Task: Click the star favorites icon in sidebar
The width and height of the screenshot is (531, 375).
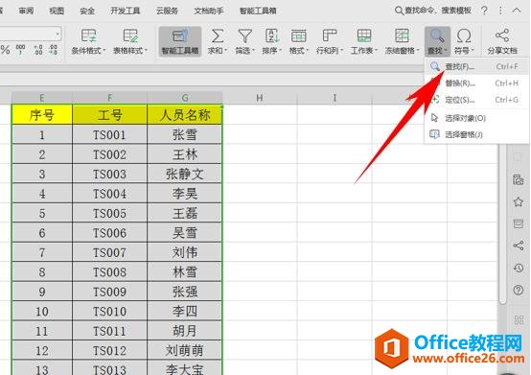Action: [x=519, y=202]
